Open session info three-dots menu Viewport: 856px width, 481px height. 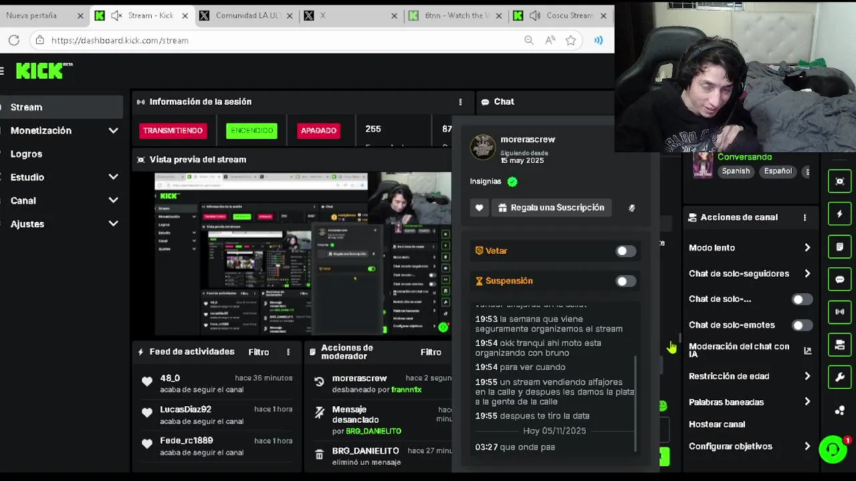[460, 102]
